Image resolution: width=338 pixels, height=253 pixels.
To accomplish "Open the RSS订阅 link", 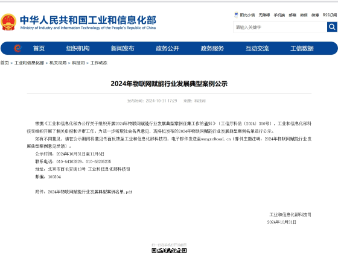I will pos(330,15).
